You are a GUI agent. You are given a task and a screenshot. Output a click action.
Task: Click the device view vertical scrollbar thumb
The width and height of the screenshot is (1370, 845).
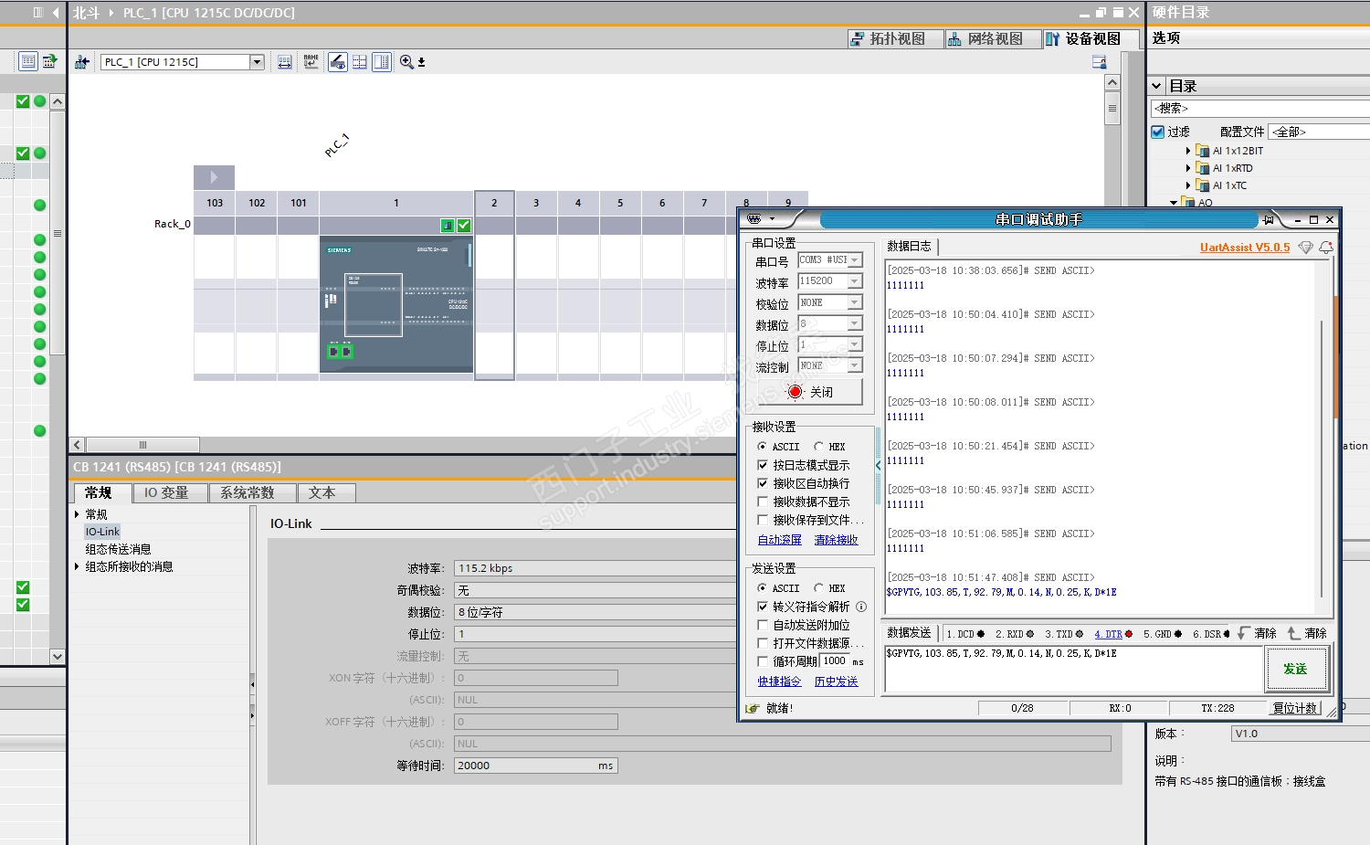pyautogui.click(x=1112, y=109)
